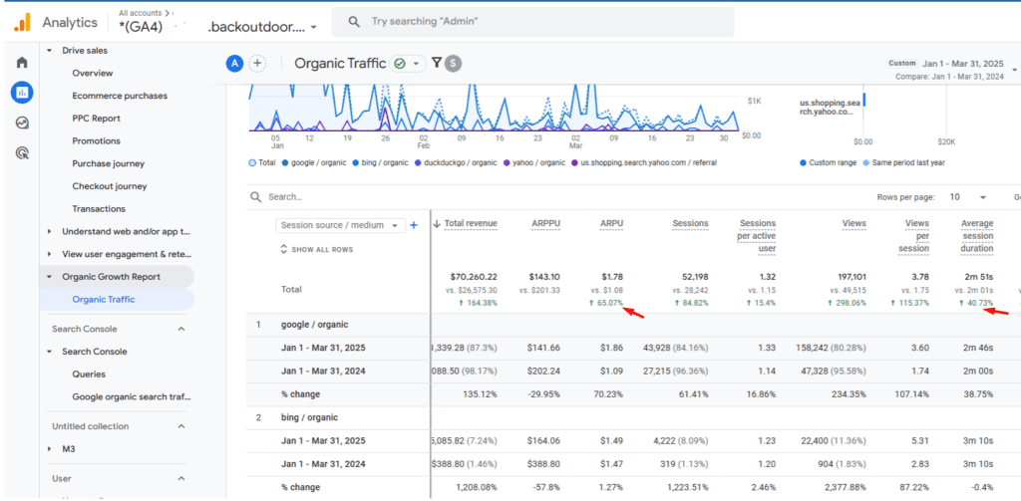Go to the Home icon in sidebar
The height and width of the screenshot is (501, 1021).
(21, 63)
